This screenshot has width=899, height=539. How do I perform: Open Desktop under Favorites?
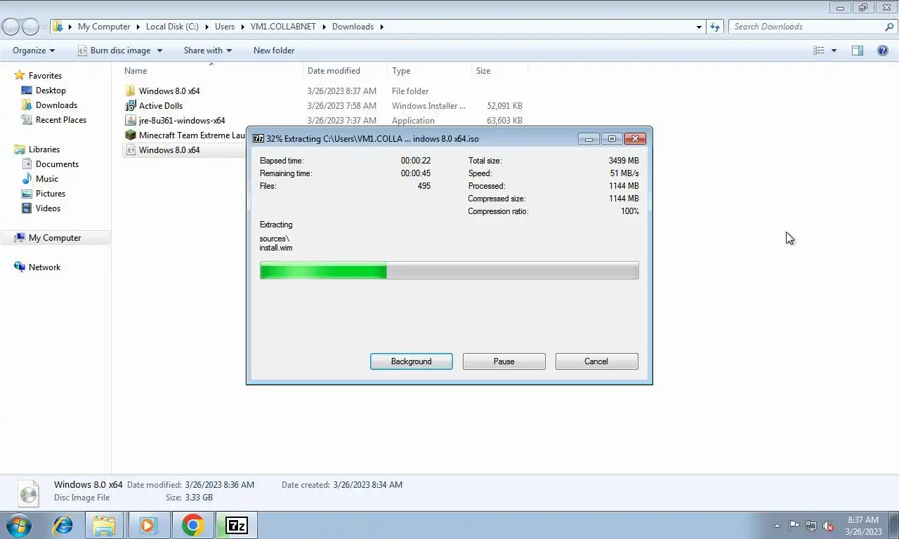(x=51, y=91)
